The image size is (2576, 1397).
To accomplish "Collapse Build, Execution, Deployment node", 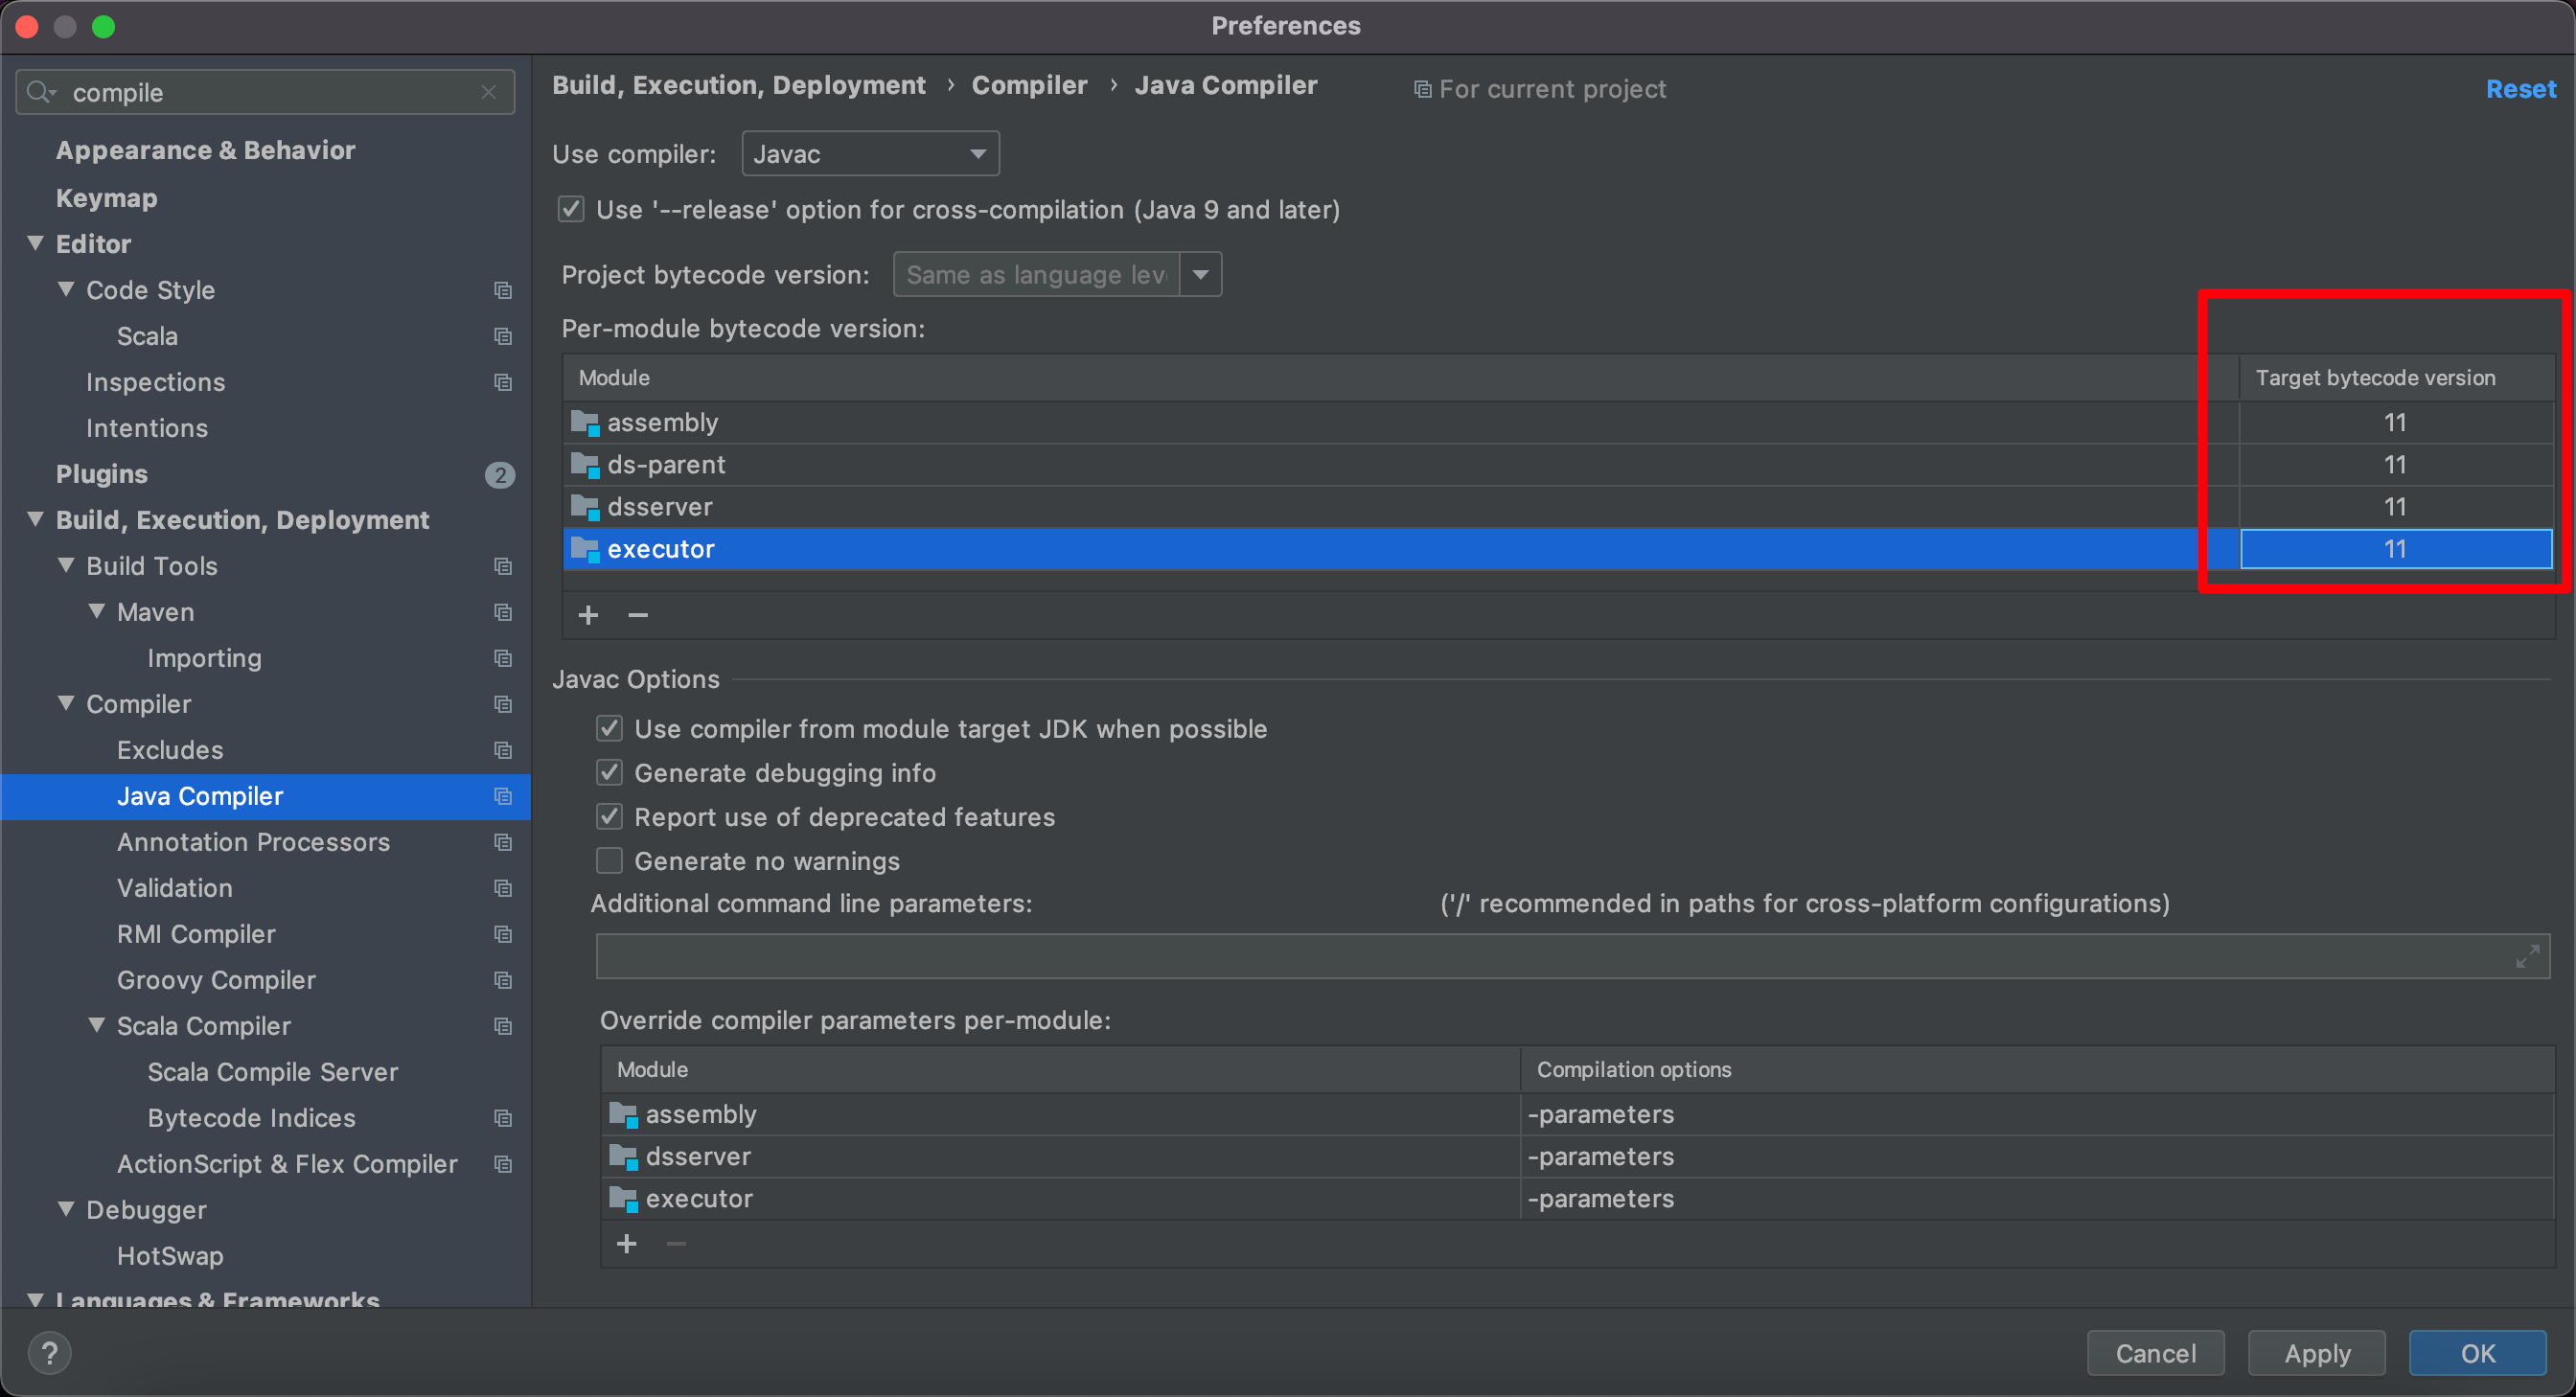I will 36,519.
